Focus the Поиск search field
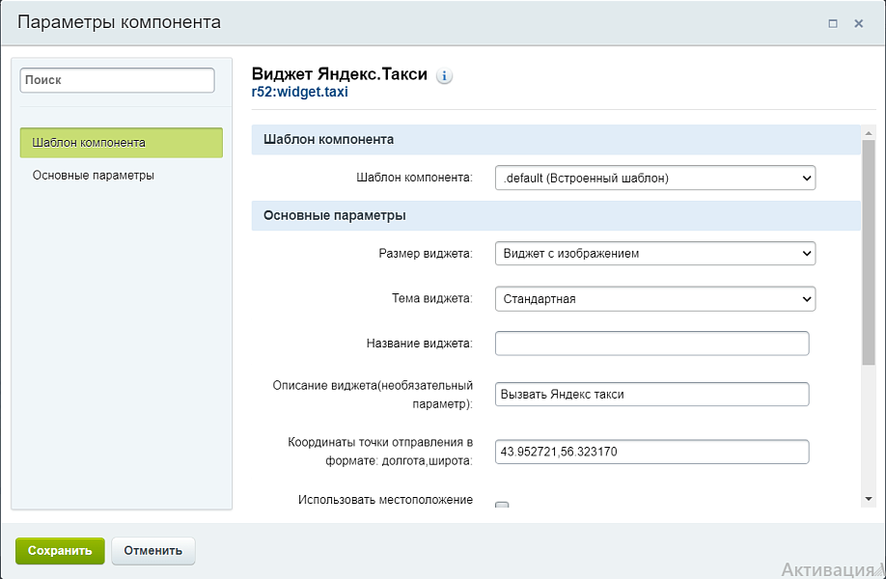The height and width of the screenshot is (579, 886). coord(117,80)
